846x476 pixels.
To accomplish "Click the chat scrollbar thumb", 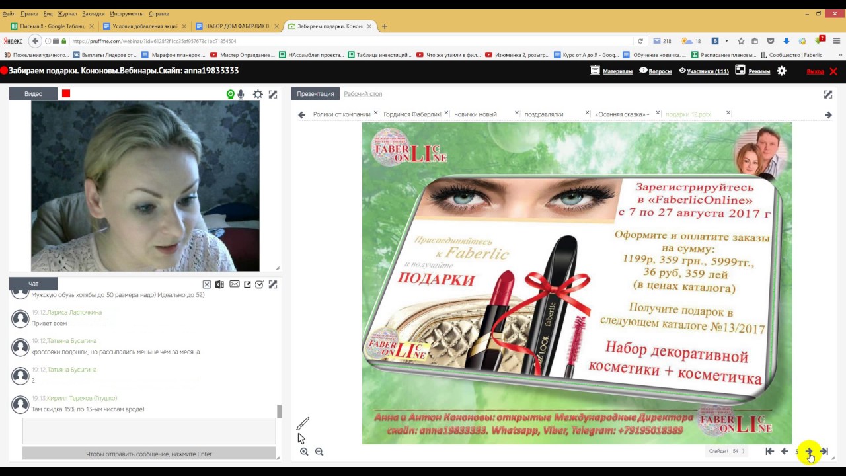I will [x=279, y=411].
